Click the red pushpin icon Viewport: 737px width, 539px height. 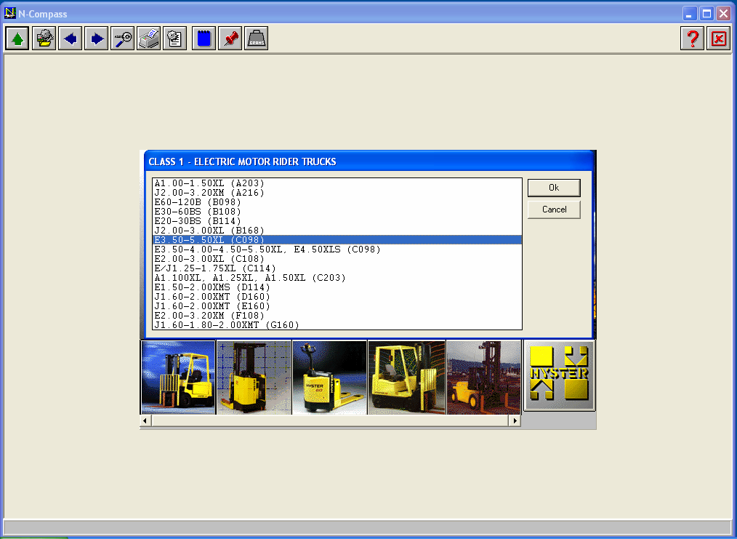pos(230,38)
